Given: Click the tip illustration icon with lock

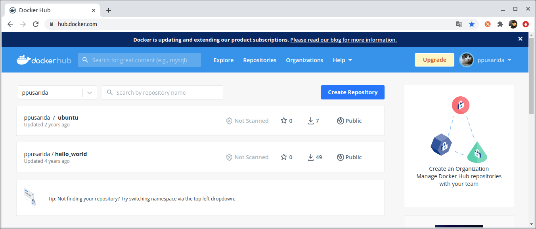Looking at the screenshot, I should click(x=30, y=197).
